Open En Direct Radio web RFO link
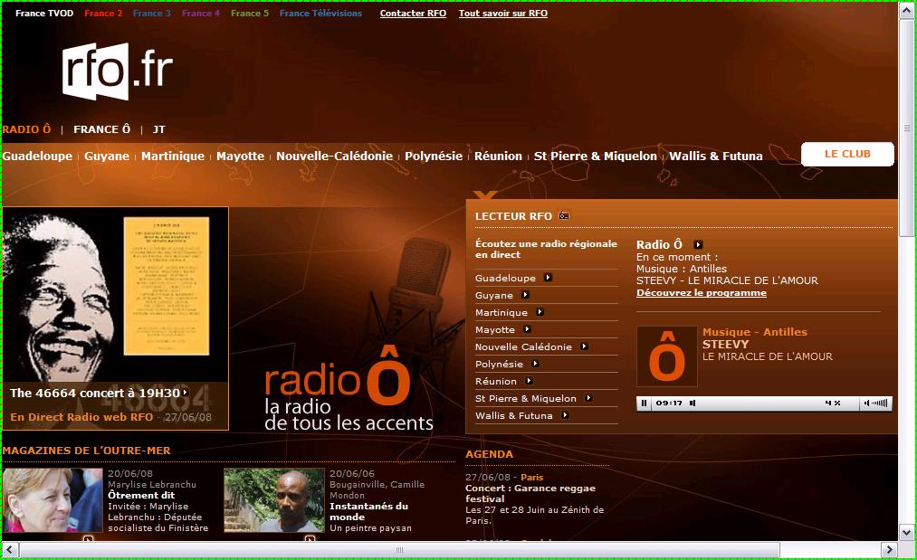Viewport: 917px width, 560px height. click(x=81, y=417)
